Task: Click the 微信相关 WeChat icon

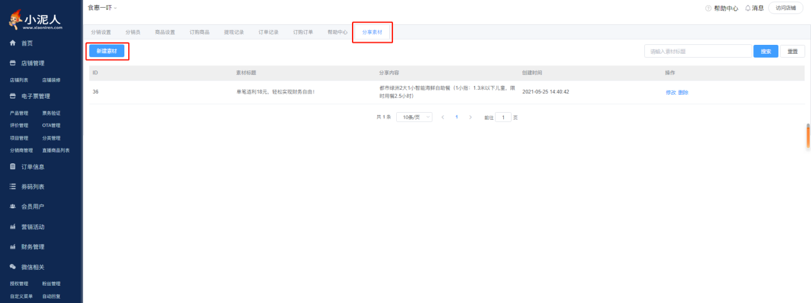Action: pos(12,266)
